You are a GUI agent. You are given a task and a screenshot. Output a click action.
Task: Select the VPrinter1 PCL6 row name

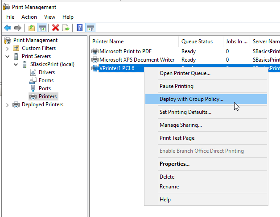117,68
